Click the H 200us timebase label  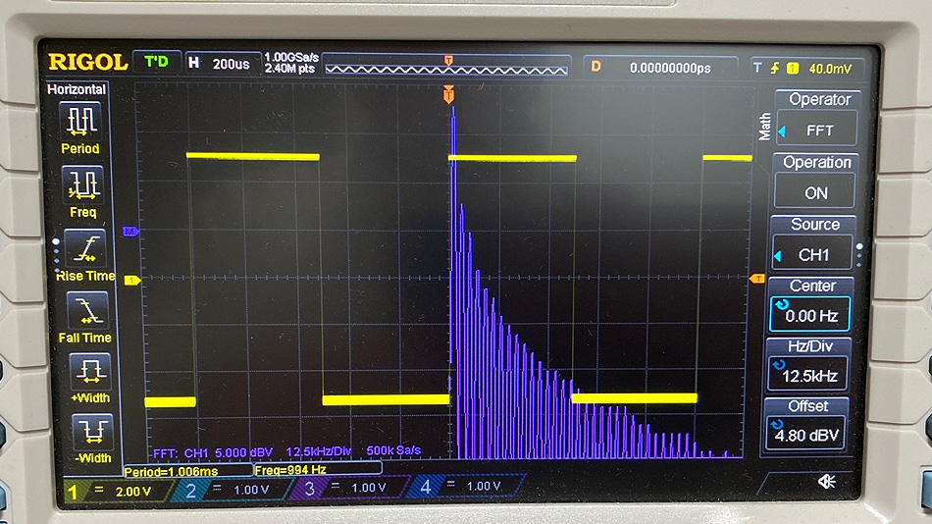click(x=222, y=64)
